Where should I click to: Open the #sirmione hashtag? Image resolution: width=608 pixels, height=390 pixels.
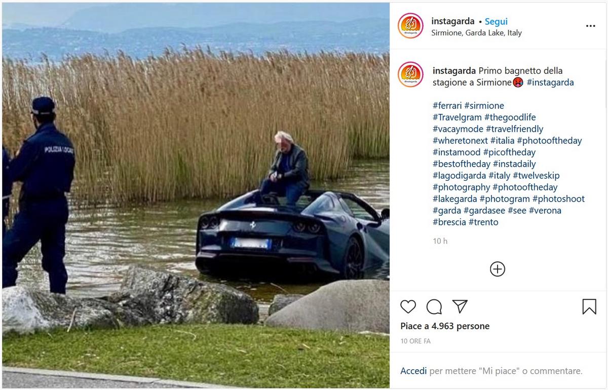[x=484, y=106]
